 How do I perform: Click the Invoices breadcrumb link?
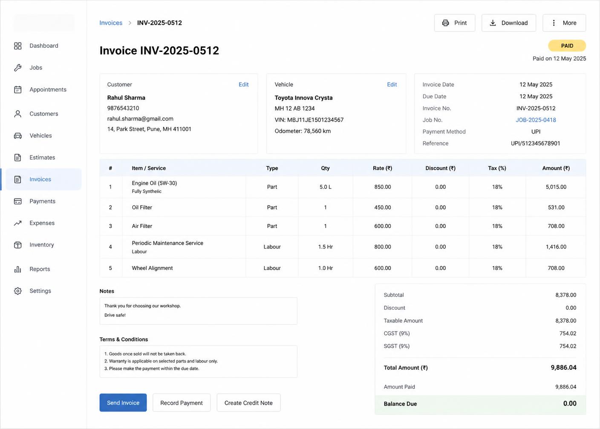111,23
